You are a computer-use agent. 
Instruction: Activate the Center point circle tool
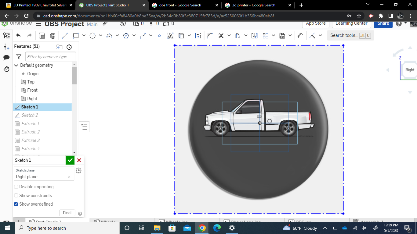92,35
